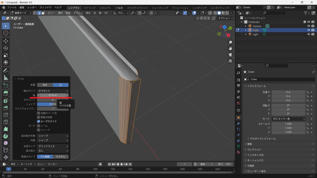Click the 頂点 affect button
317x178 pixels.
click(45, 85)
